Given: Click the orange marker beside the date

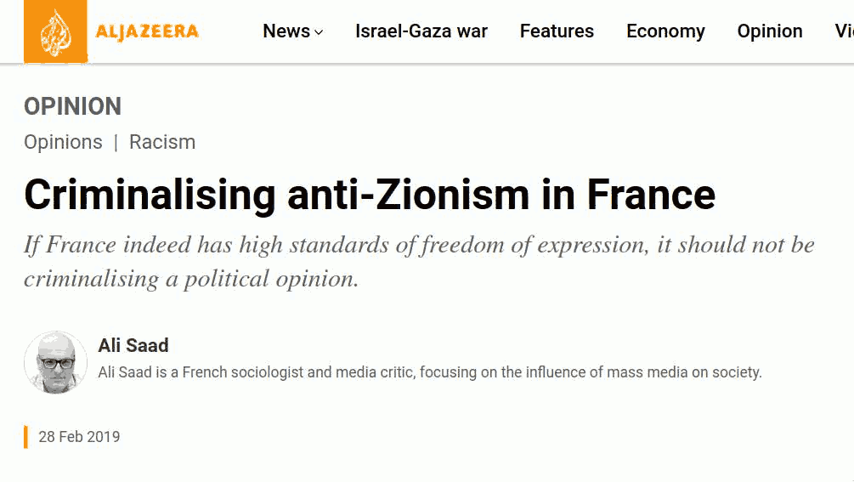Looking at the screenshot, I should [25, 437].
